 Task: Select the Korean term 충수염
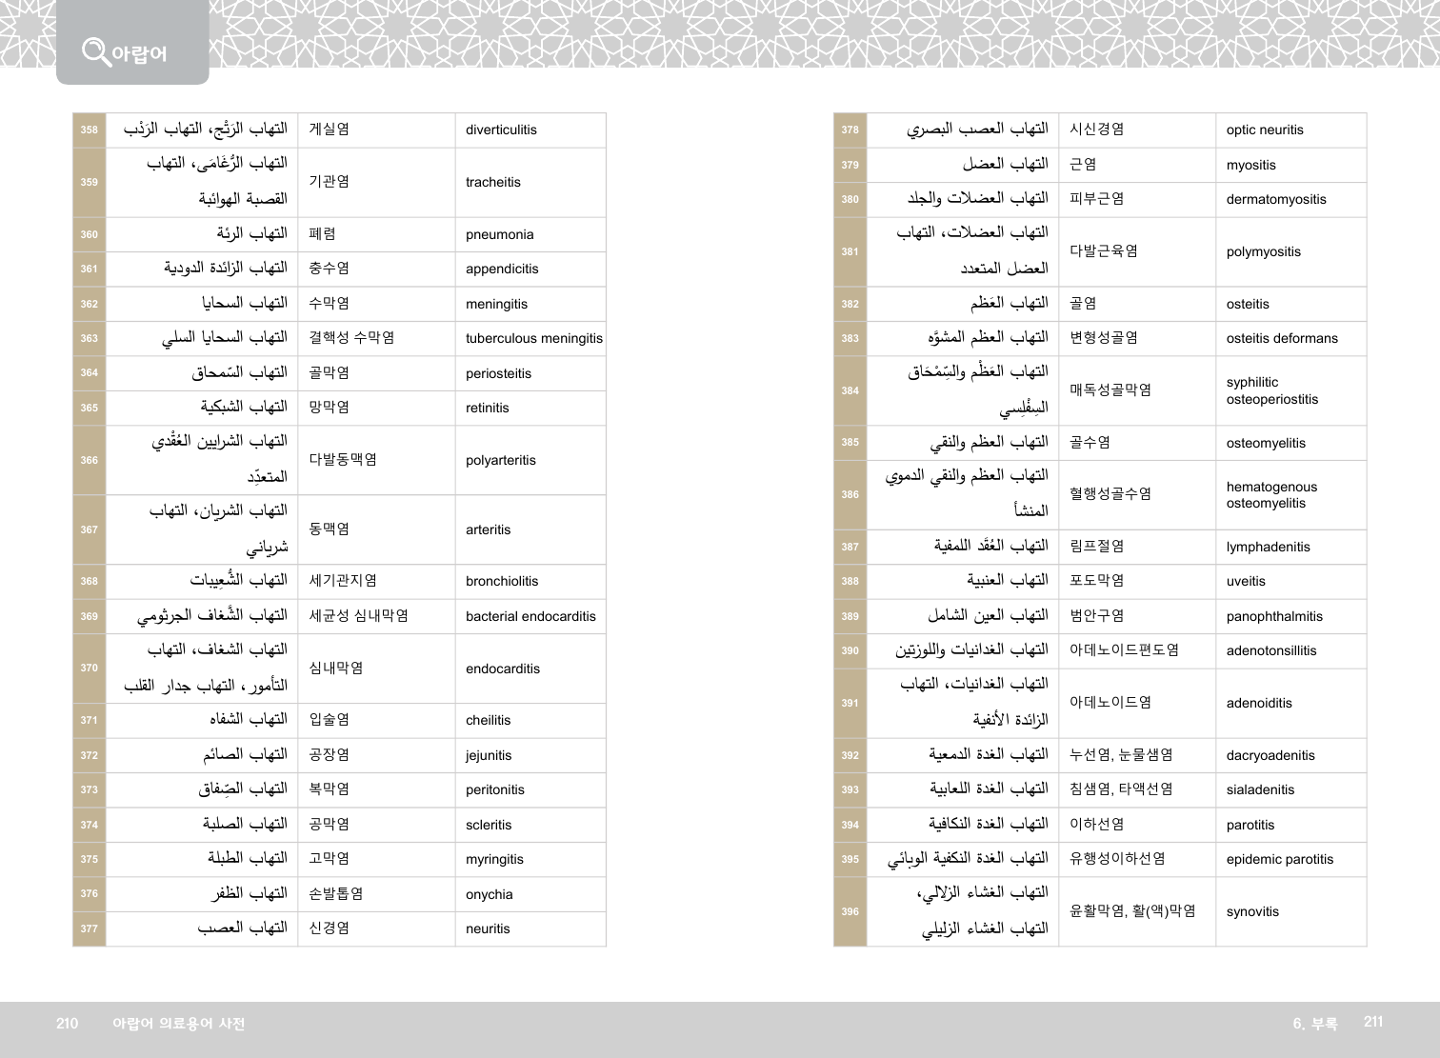click(x=329, y=269)
